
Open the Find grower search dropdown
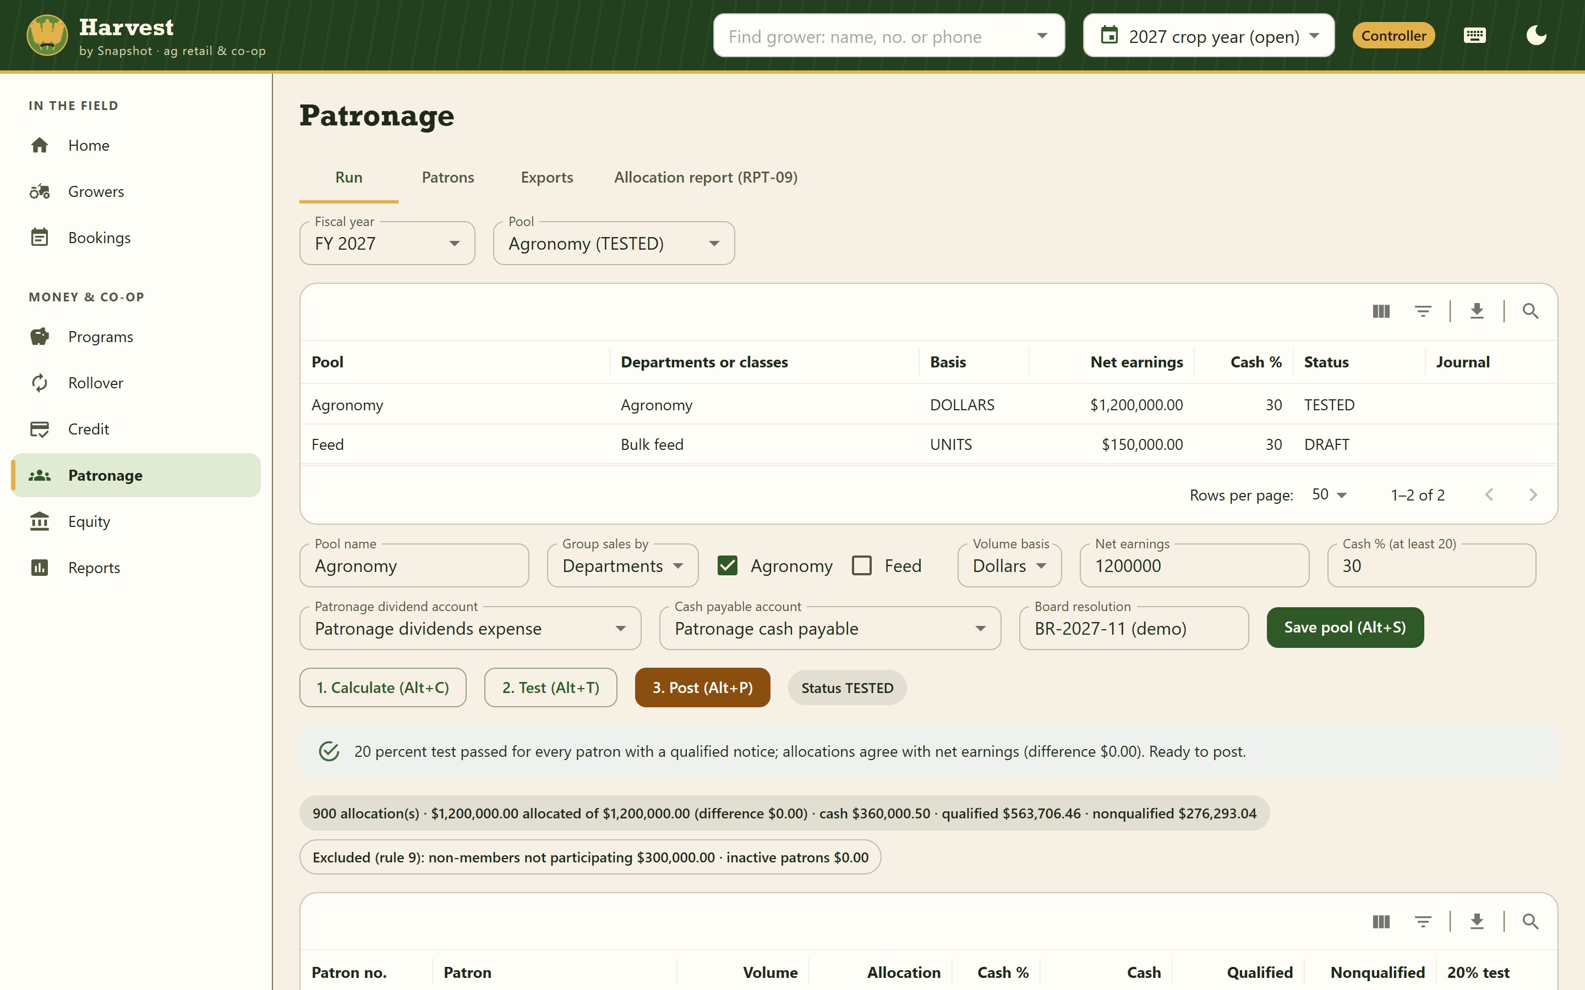tap(1041, 36)
